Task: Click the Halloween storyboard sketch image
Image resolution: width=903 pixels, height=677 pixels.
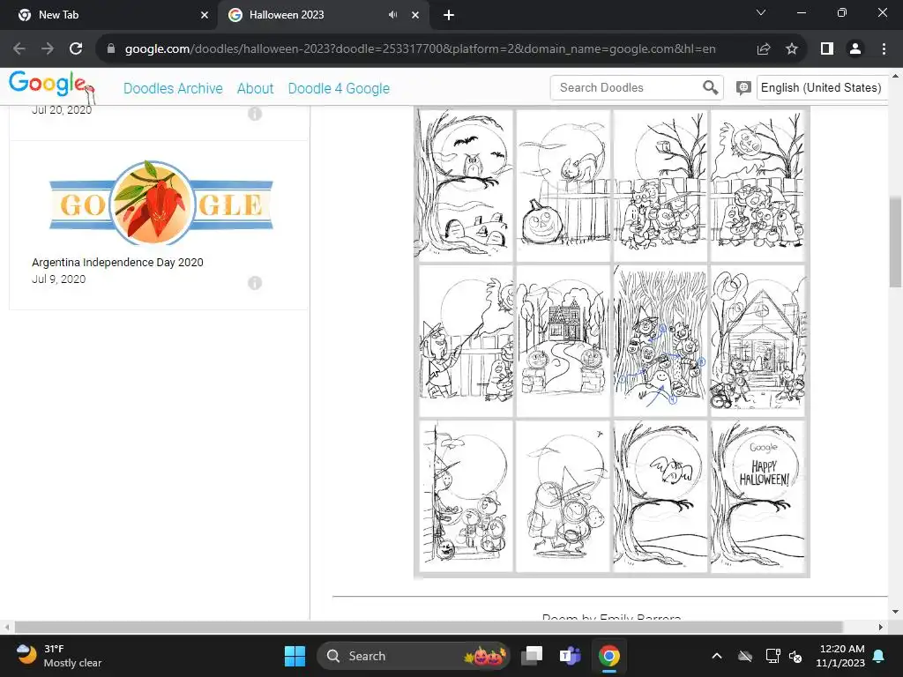Action: click(612, 342)
